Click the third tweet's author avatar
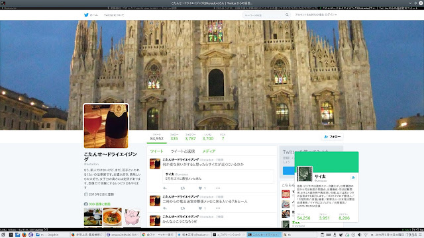This screenshot has height=238, width=424. (155, 221)
